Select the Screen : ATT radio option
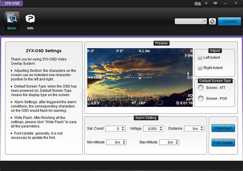243x171 pixels. pos(201,88)
